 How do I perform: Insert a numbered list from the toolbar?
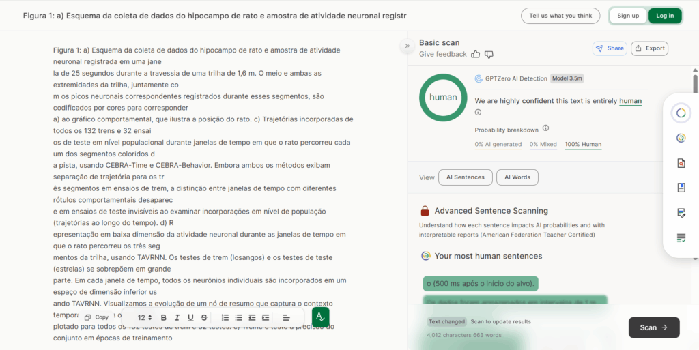point(225,317)
